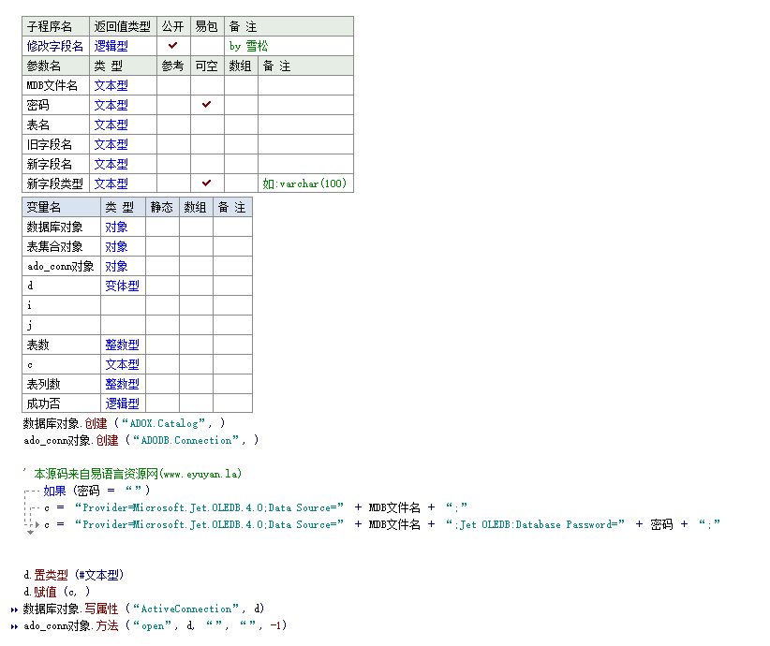The height and width of the screenshot is (646, 770).
Task: Select the 文本型 type of MDB文件名 parameter
Action: coord(124,85)
